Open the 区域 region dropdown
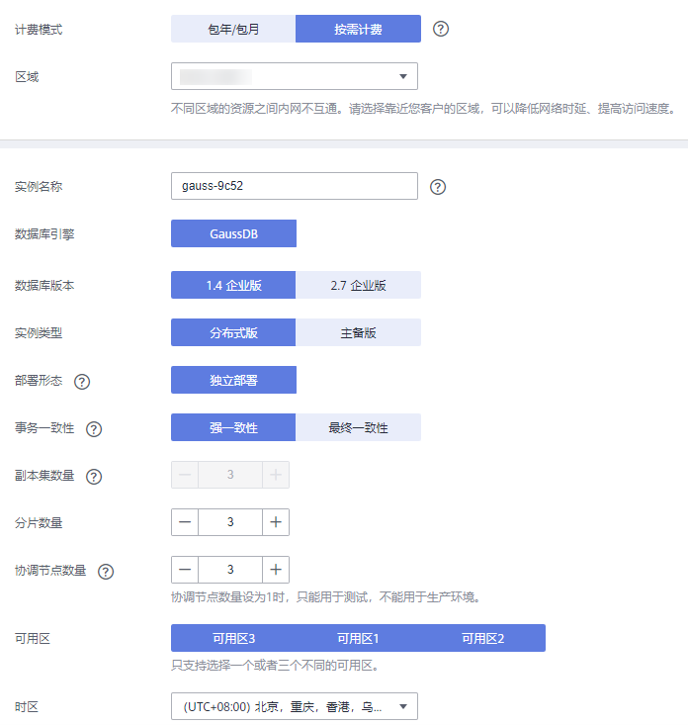 (x=295, y=76)
